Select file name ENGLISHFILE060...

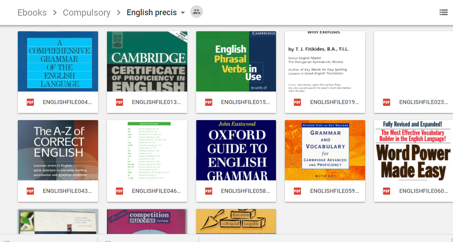424,191
